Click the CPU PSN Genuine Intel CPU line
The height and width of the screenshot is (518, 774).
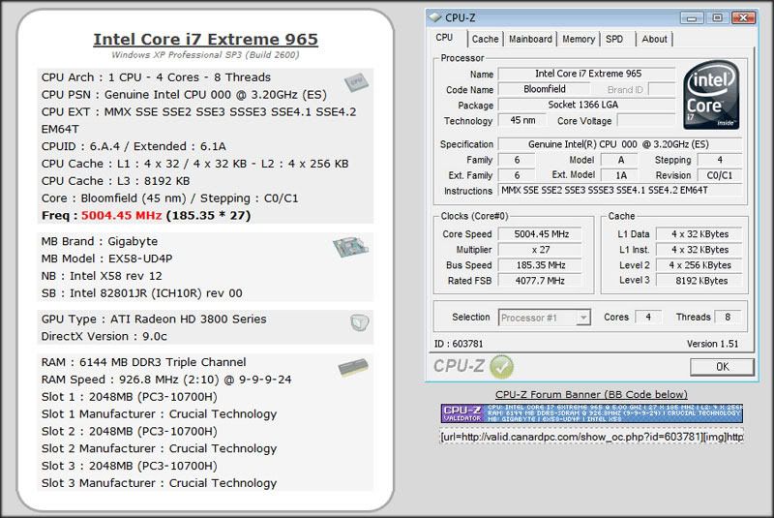tap(184, 94)
